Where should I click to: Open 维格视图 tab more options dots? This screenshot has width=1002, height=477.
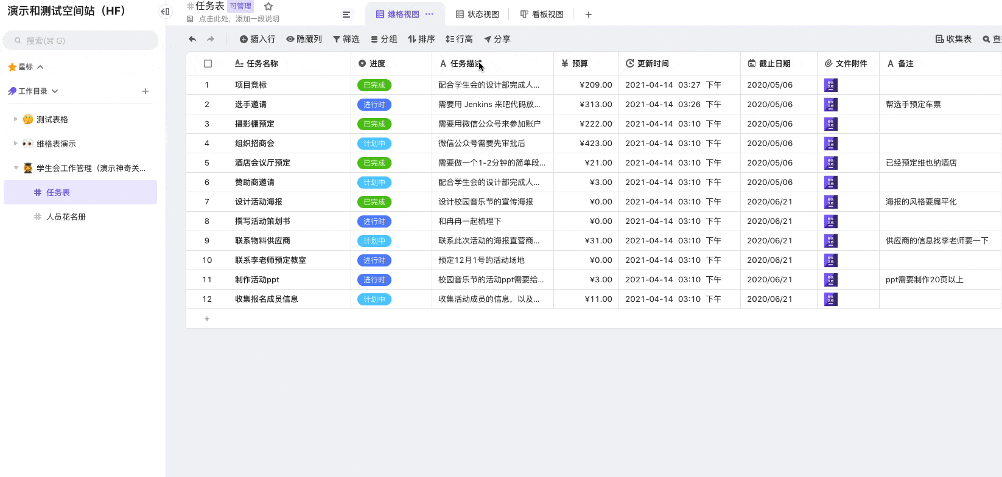point(429,14)
